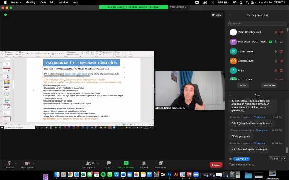Screen dimensions: 289x180
Task: Toggle Start Video in meeting toolbar
Action: pyautogui.click(x=27, y=165)
